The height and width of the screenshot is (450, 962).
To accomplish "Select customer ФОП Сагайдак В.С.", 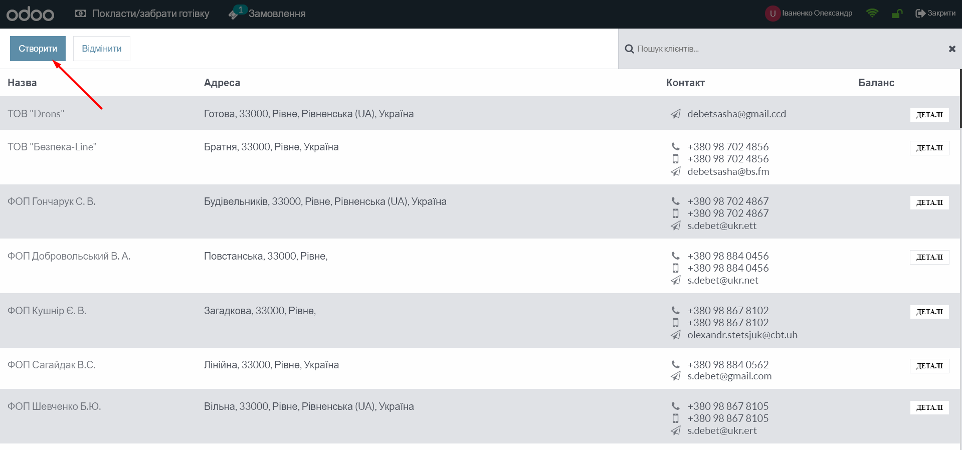I will (52, 365).
